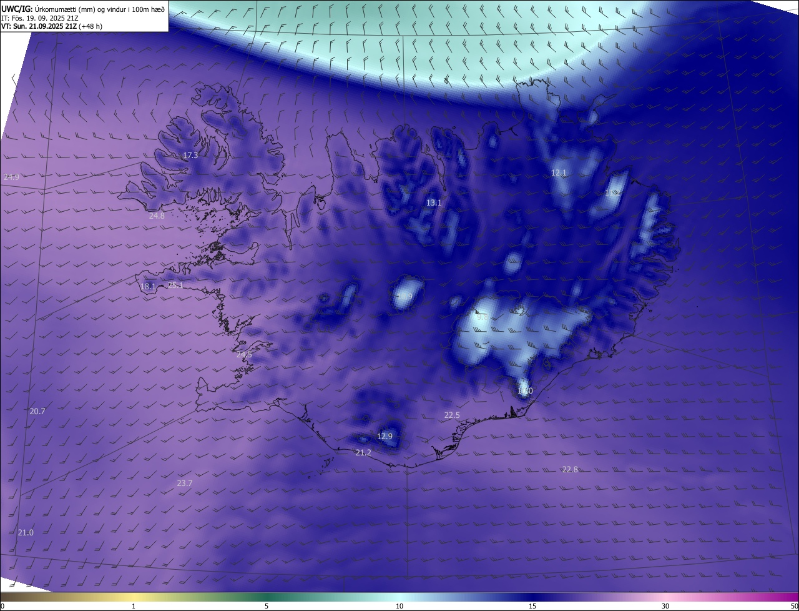
Task: Click the yellow section of the color bar
Action: [x=134, y=597]
